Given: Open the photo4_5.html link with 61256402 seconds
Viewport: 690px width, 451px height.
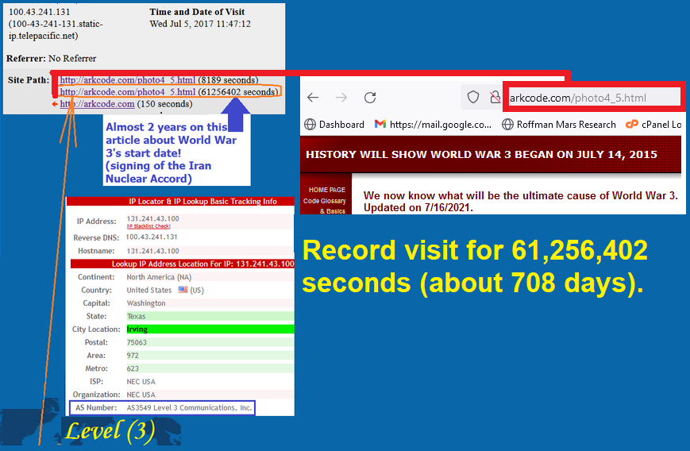Looking at the screenshot, I should click(x=127, y=92).
